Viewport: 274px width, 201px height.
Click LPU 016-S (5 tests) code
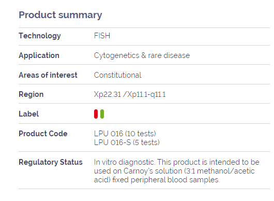point(127,142)
